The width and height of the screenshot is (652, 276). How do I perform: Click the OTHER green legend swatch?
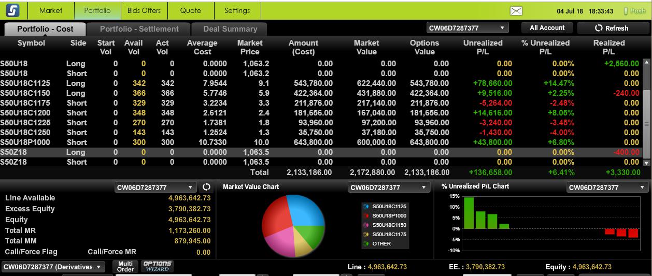[366, 243]
